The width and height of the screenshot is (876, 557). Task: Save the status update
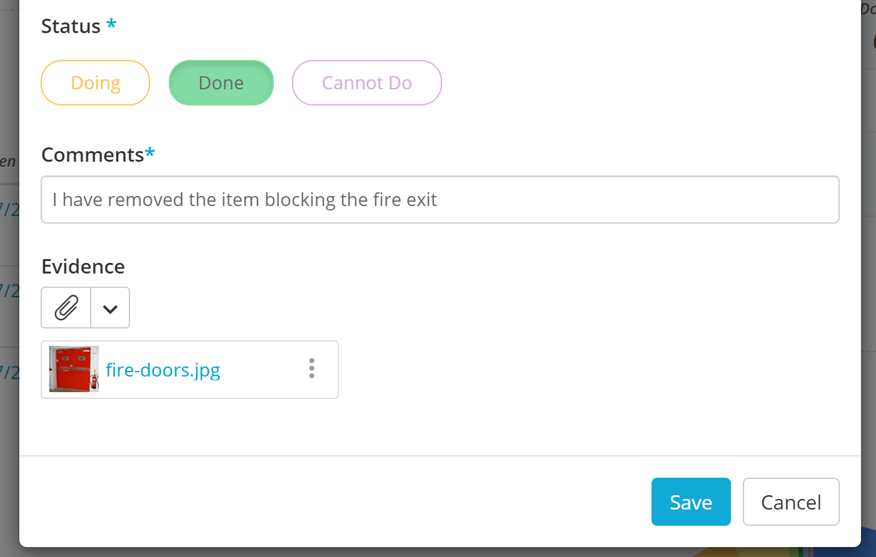point(691,501)
